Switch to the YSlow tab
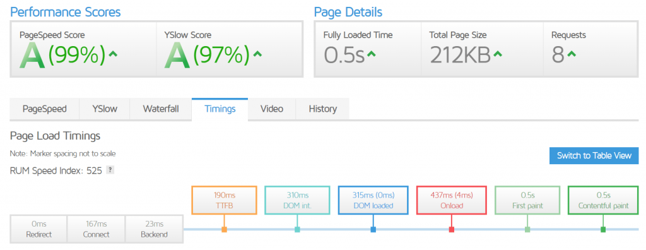 coord(104,109)
